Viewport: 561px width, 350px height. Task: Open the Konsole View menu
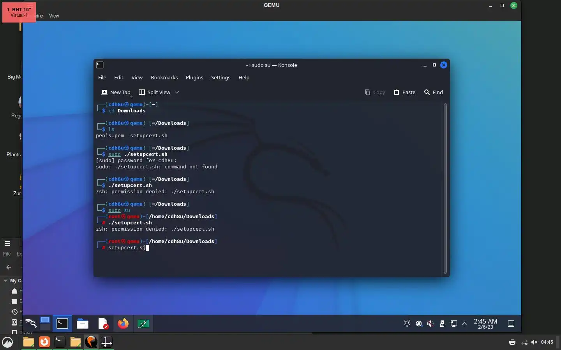coord(137,77)
